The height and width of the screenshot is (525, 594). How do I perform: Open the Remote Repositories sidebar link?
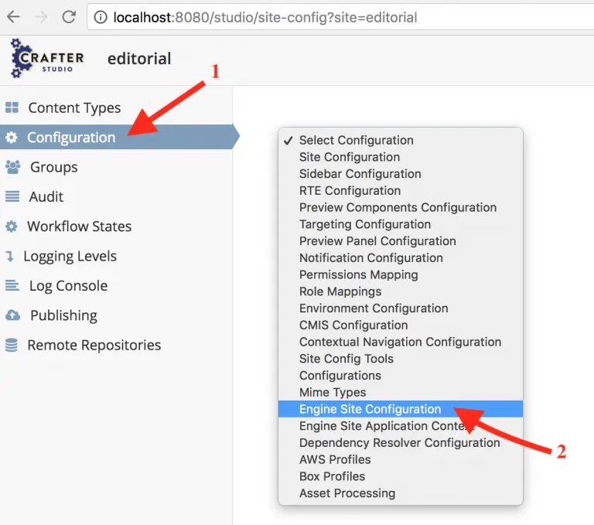(94, 346)
